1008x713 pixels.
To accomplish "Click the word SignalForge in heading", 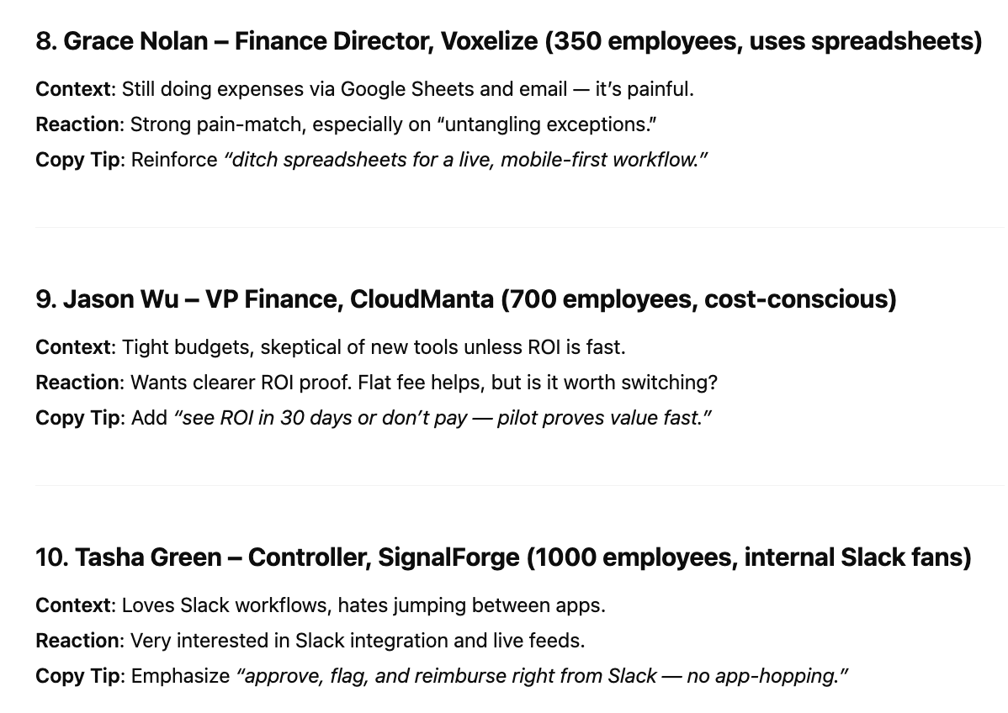I will 448,557.
